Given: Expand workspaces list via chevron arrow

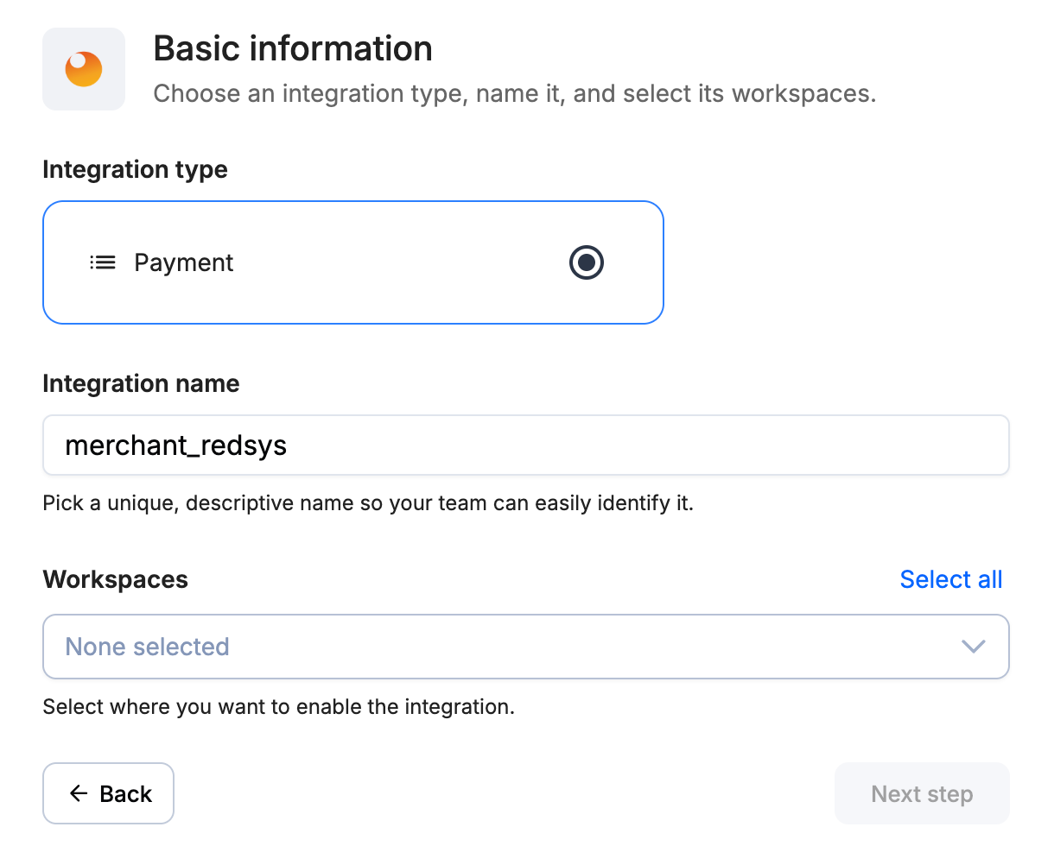Looking at the screenshot, I should point(973,647).
